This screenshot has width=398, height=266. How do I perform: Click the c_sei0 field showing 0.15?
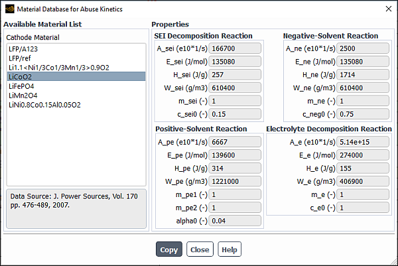(235, 114)
